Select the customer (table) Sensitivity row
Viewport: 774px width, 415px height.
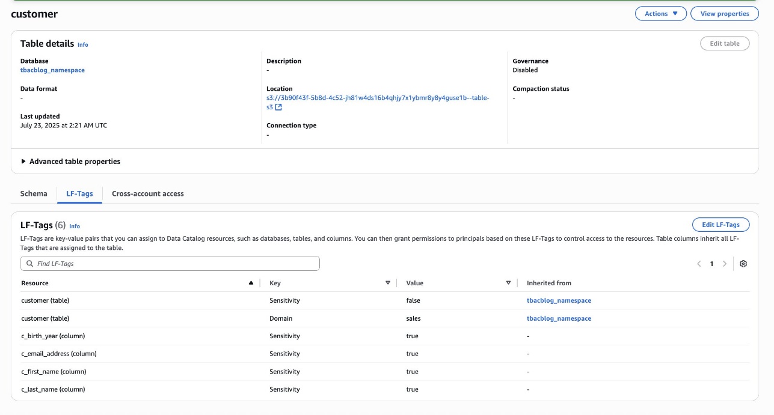[x=385, y=300]
